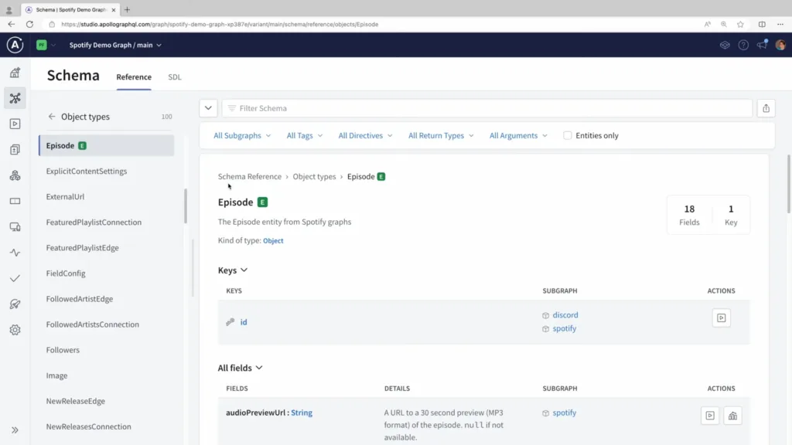Expand the sidebar with double chevron
The width and height of the screenshot is (792, 445).
click(x=15, y=430)
